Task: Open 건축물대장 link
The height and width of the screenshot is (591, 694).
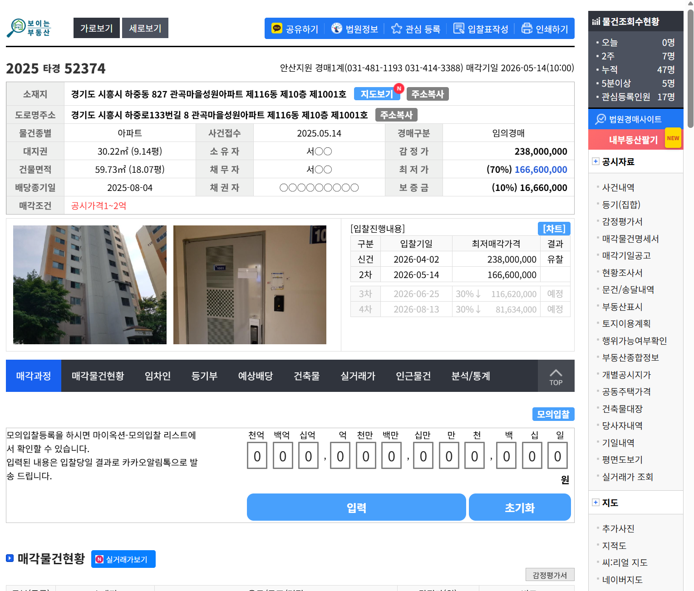Action: [x=622, y=409]
